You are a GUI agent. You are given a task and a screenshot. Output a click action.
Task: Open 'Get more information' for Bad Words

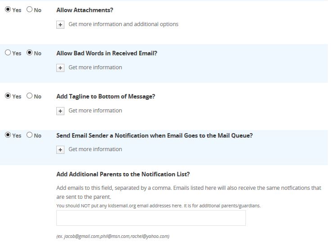[95, 67]
